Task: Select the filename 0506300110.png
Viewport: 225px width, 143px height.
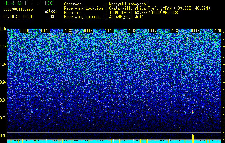Action: tap(18, 9)
